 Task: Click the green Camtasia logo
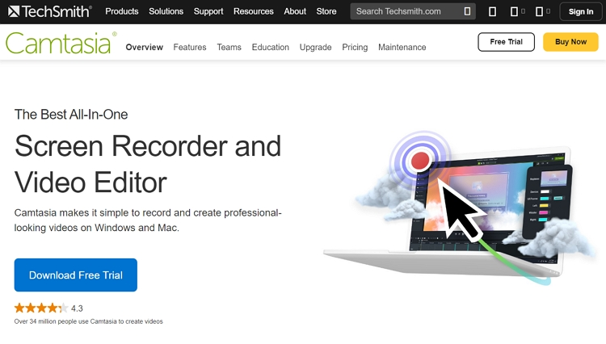pyautogui.click(x=61, y=43)
